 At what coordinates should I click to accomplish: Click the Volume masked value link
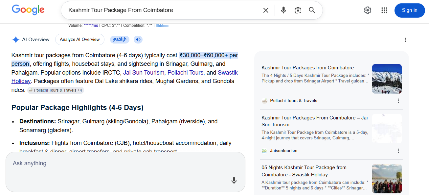(x=91, y=26)
